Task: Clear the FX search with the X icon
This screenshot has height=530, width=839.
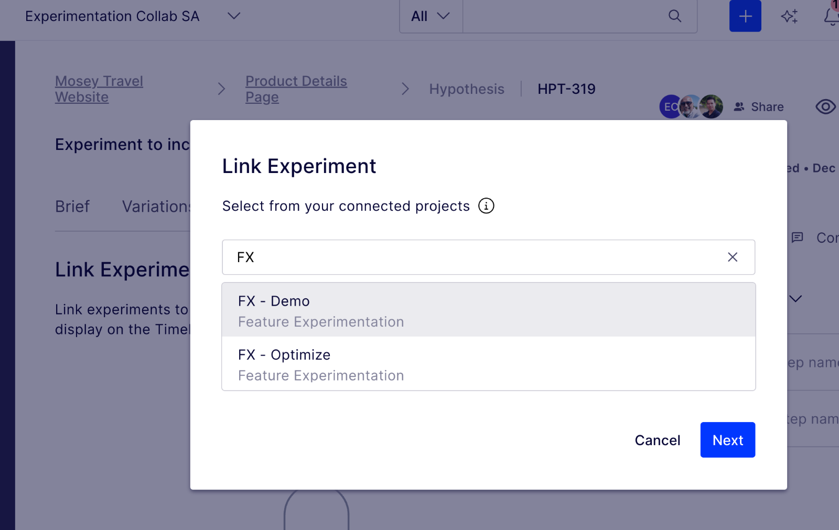Action: coord(732,257)
